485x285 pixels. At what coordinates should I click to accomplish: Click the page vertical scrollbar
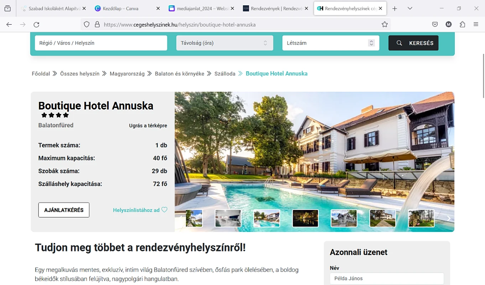pyautogui.click(x=483, y=76)
